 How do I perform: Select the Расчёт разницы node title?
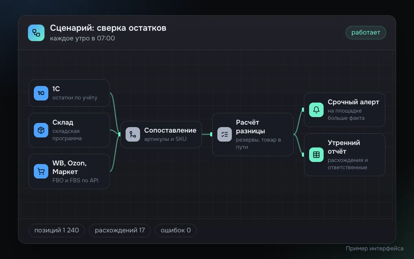(250, 127)
